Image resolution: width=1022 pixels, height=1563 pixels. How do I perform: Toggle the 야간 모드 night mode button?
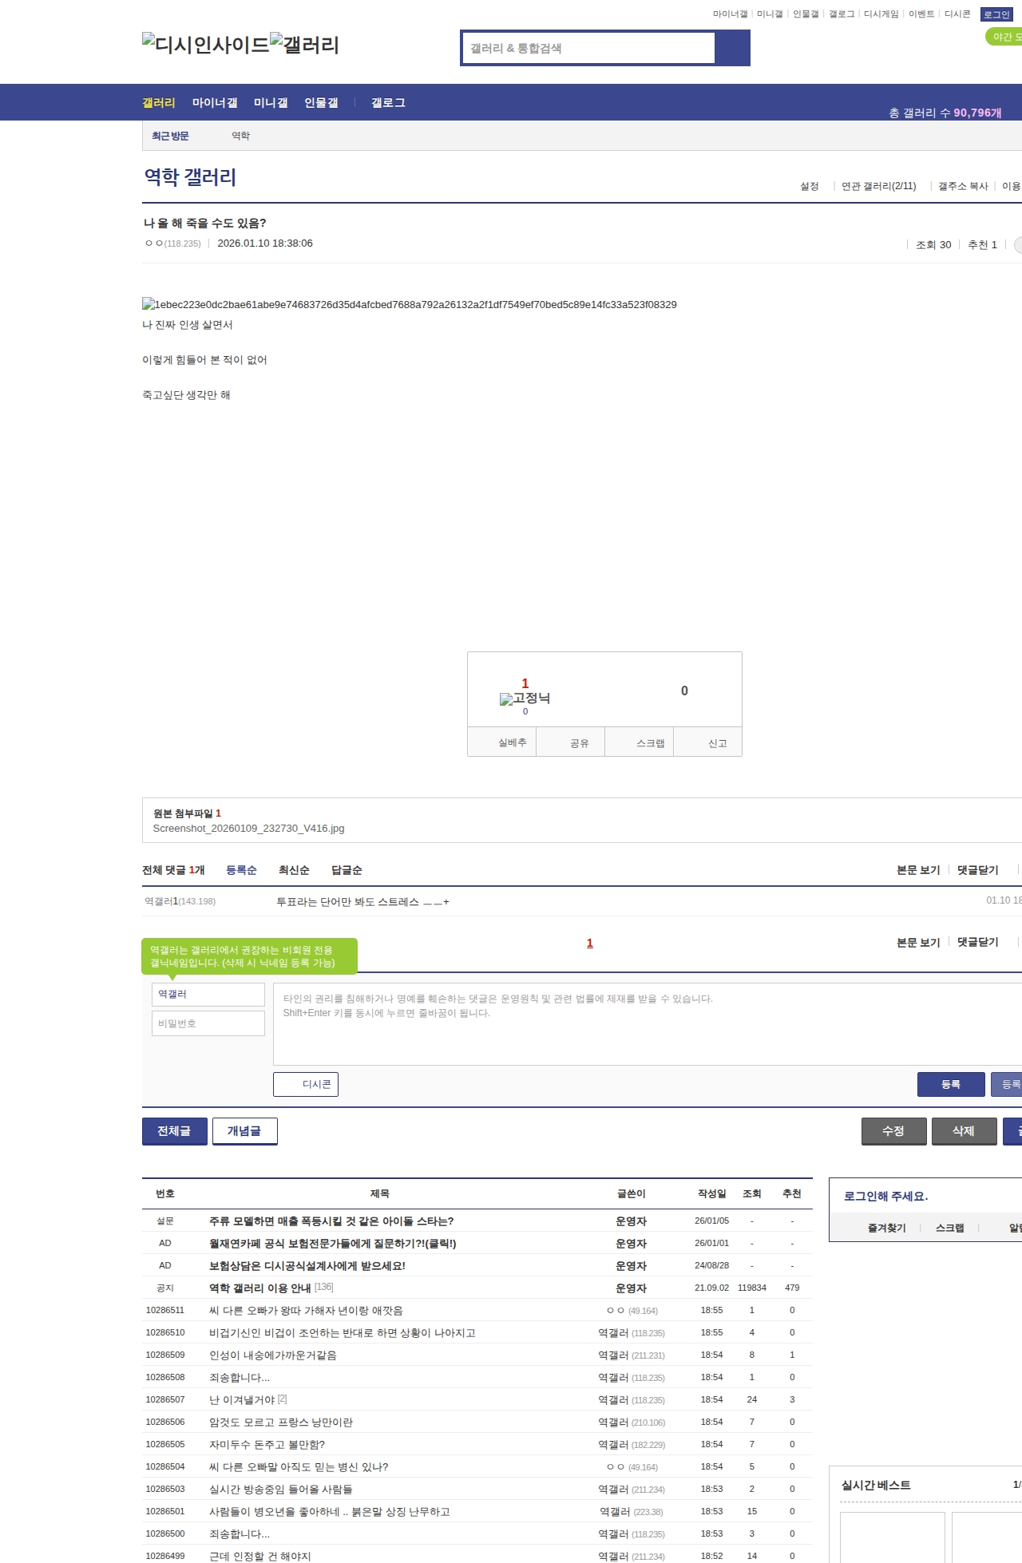coord(1004,37)
